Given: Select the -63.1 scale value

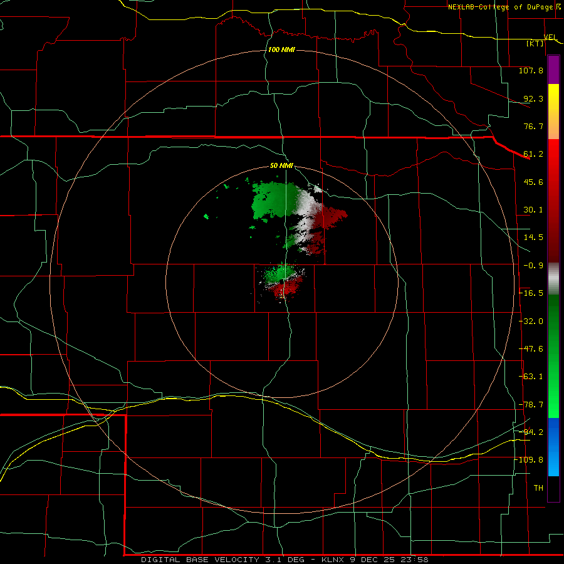Looking at the screenshot, I should click(531, 377).
